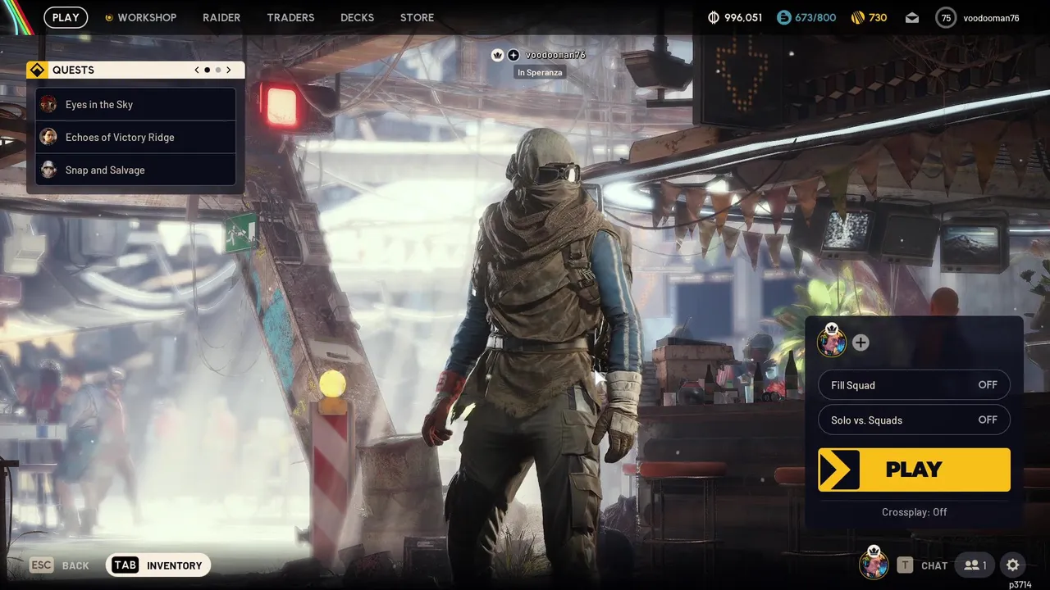Click the yellow Quests diamond icon
The width and height of the screenshot is (1050, 590).
coord(37,70)
